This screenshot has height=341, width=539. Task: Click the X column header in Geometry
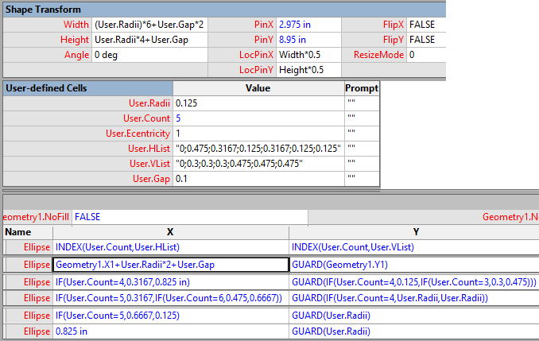[170, 232]
